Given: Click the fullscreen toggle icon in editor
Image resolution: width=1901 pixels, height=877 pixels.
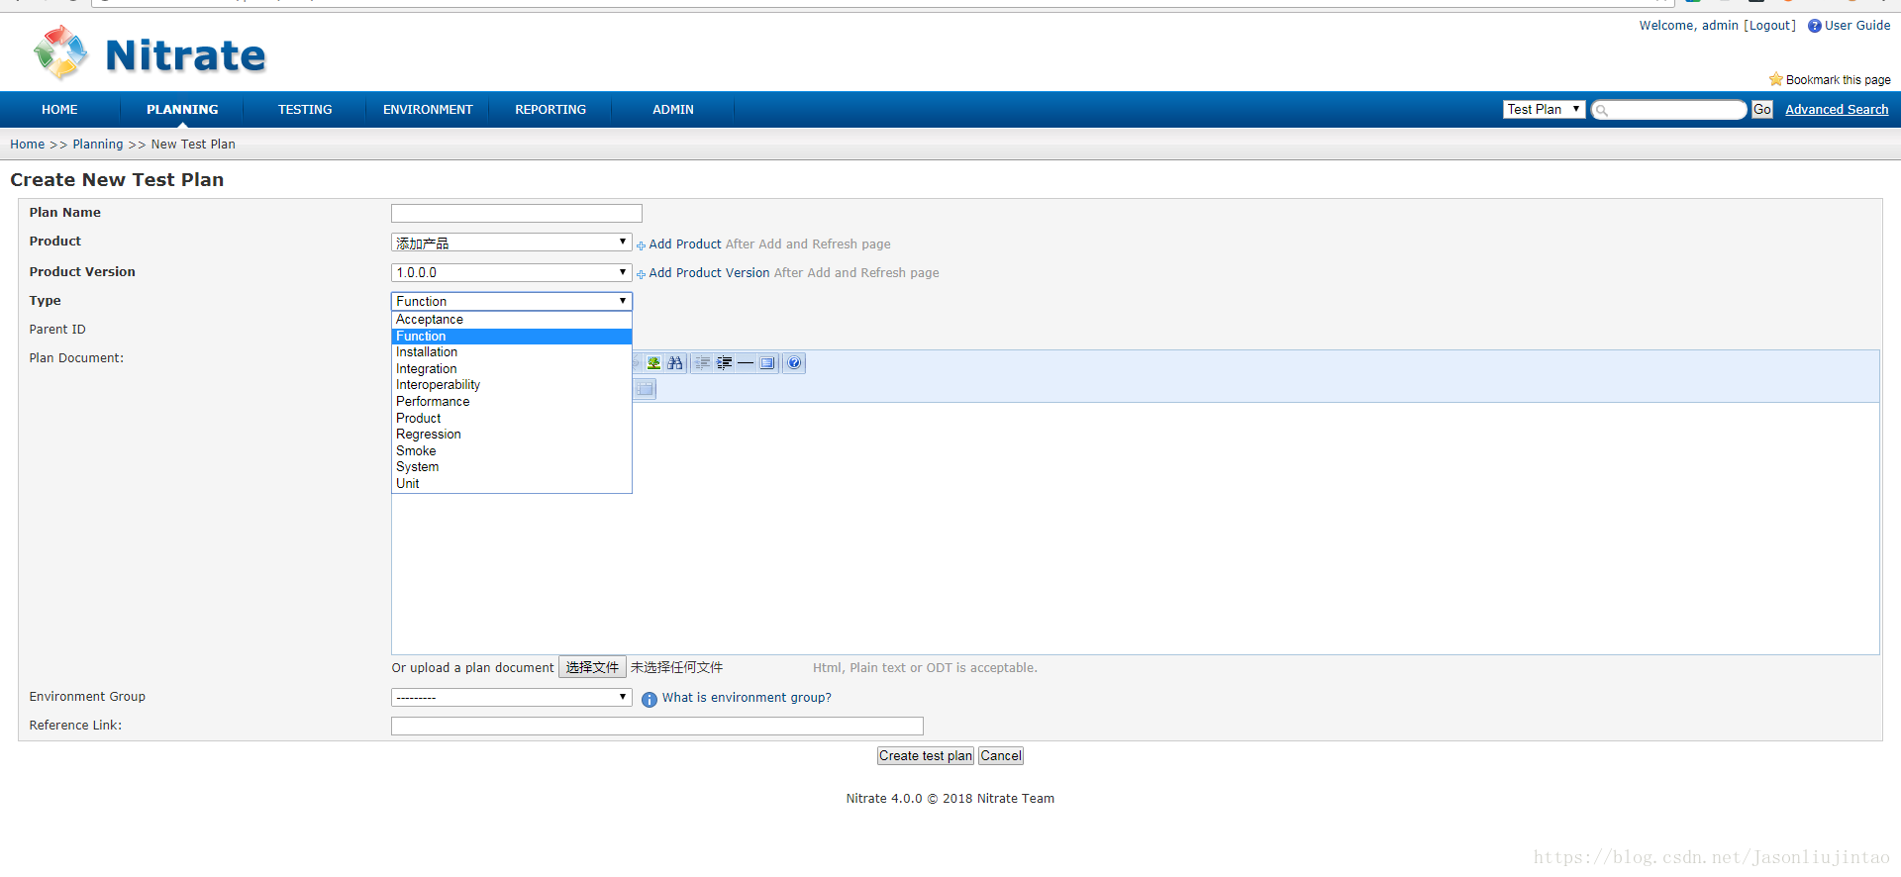Looking at the screenshot, I should click(x=767, y=363).
